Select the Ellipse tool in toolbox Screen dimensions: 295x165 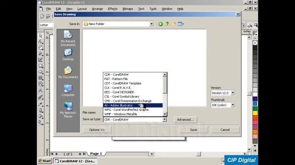coord(41,72)
